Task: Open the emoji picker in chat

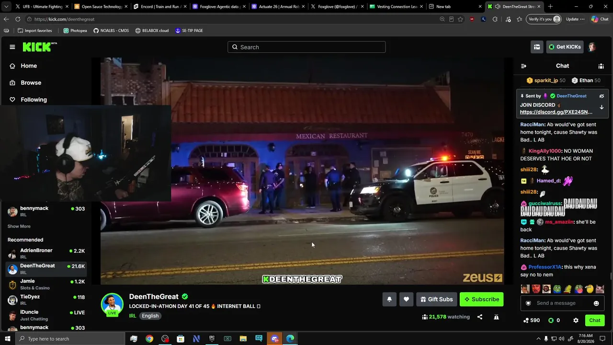Action: pos(596,303)
